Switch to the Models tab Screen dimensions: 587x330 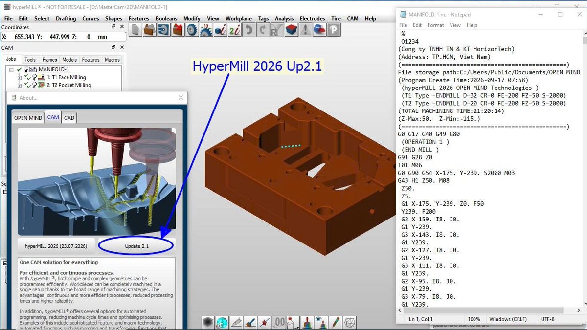[69, 60]
